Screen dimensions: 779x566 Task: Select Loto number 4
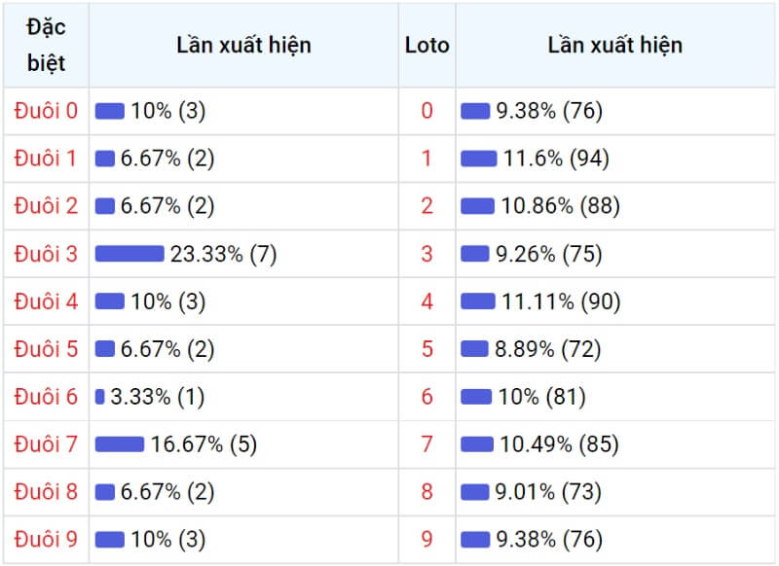[x=427, y=301]
